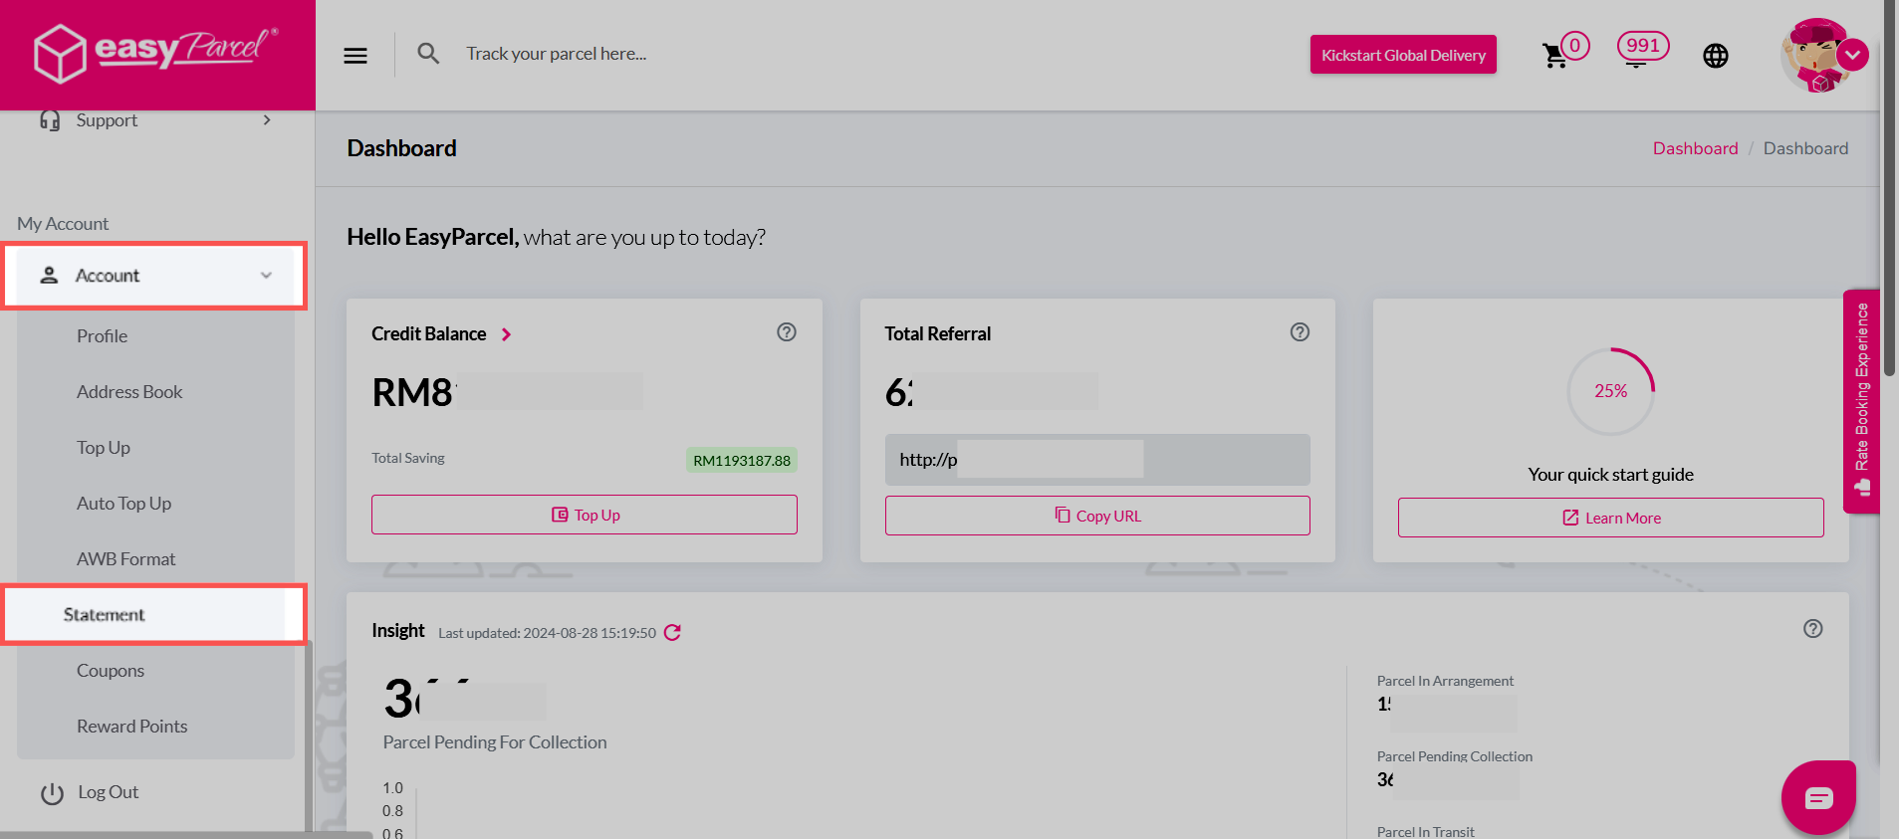1899x839 pixels.
Task: Click the Account person icon
Action: [49, 276]
